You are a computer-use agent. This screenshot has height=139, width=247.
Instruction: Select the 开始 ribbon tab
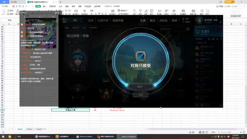point(38,6)
